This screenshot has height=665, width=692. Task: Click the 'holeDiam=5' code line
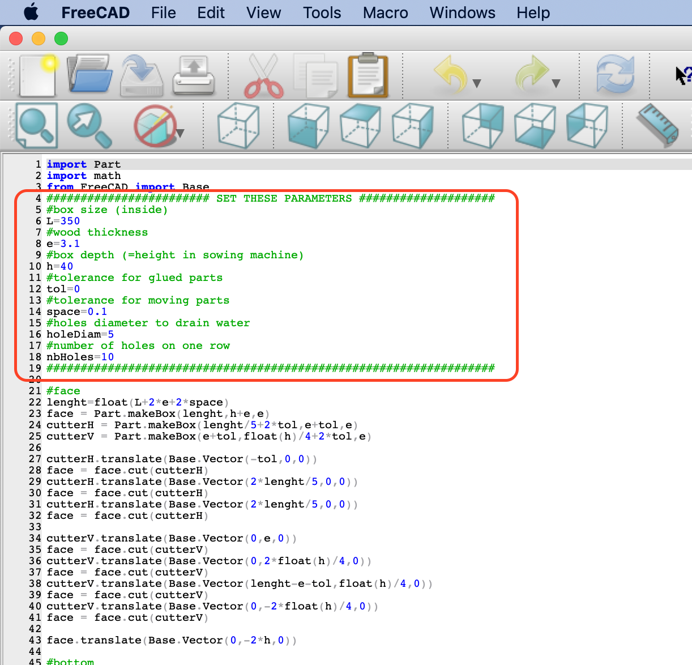[80, 334]
